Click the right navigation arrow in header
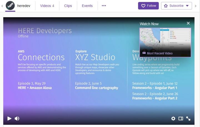 pyautogui.click(x=196, y=6)
